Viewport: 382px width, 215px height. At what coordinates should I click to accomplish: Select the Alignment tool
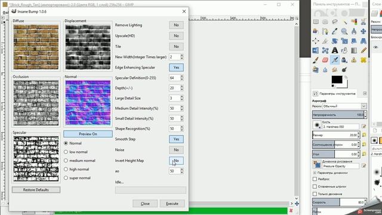click(x=316, y=41)
